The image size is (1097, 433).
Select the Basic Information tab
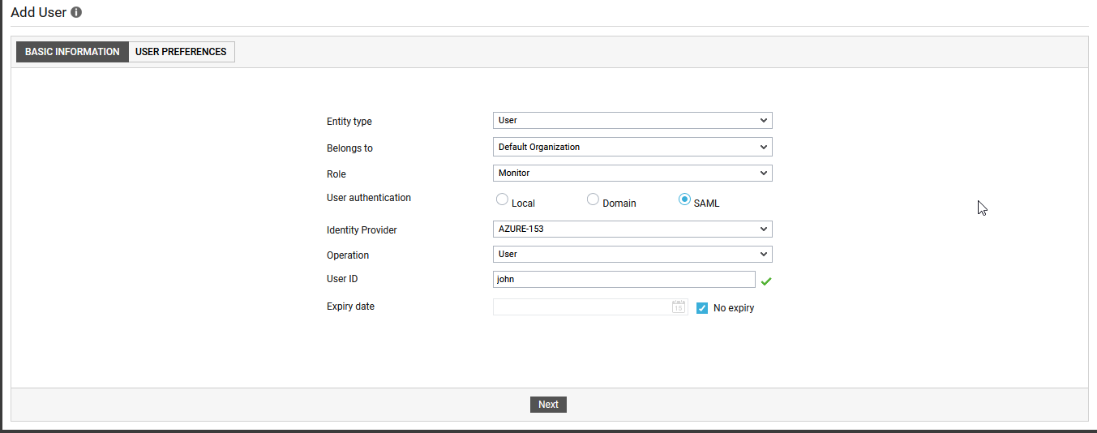[72, 52]
